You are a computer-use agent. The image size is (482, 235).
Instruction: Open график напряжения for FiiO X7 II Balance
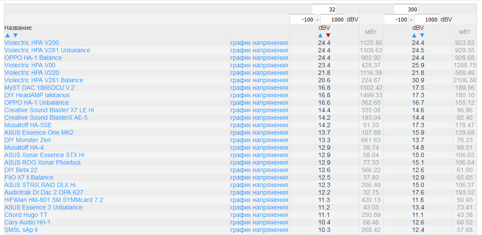click(x=259, y=177)
